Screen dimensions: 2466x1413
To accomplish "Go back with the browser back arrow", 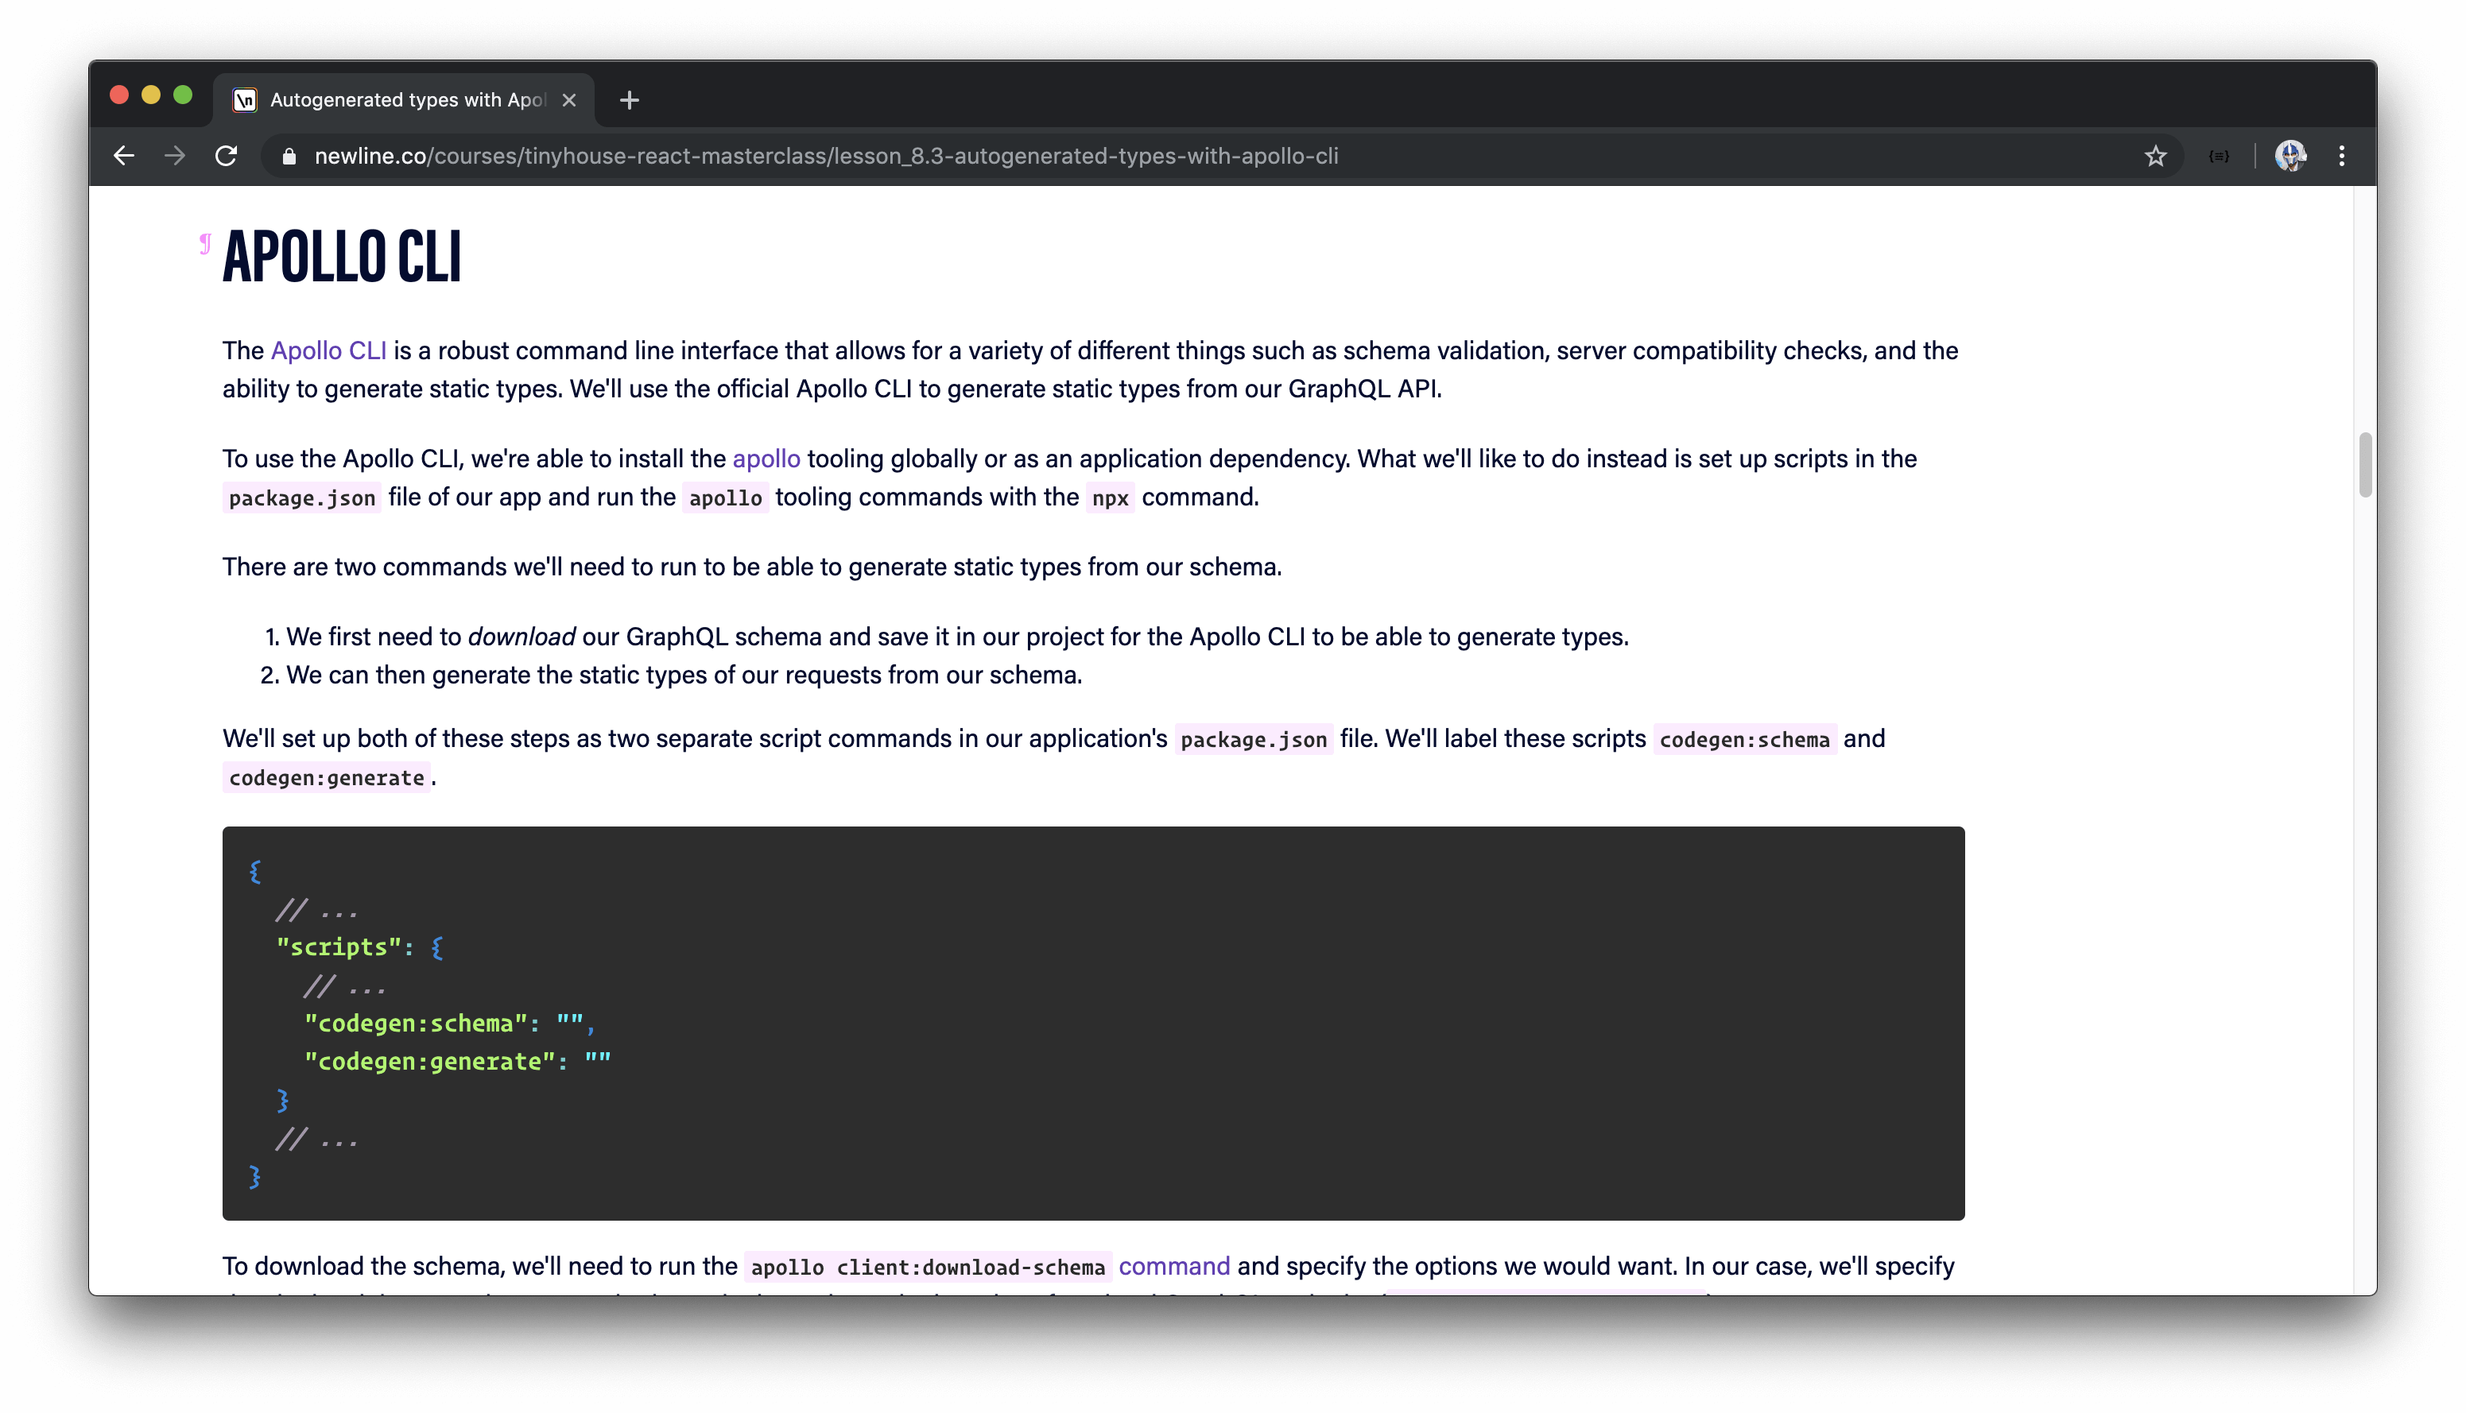I will pyautogui.click(x=123, y=157).
